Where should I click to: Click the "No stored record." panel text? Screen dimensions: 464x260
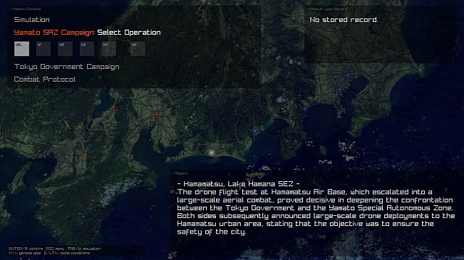click(344, 20)
